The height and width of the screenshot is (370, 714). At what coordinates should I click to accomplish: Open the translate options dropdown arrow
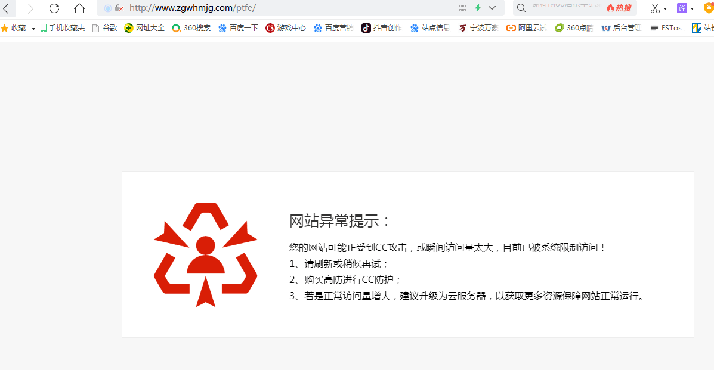(x=692, y=9)
